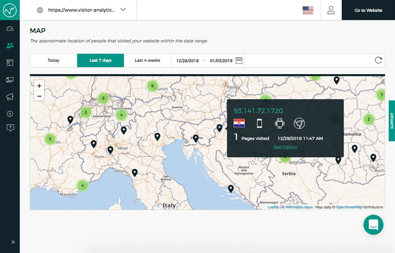Zoom in the map with plus button

coord(39,86)
